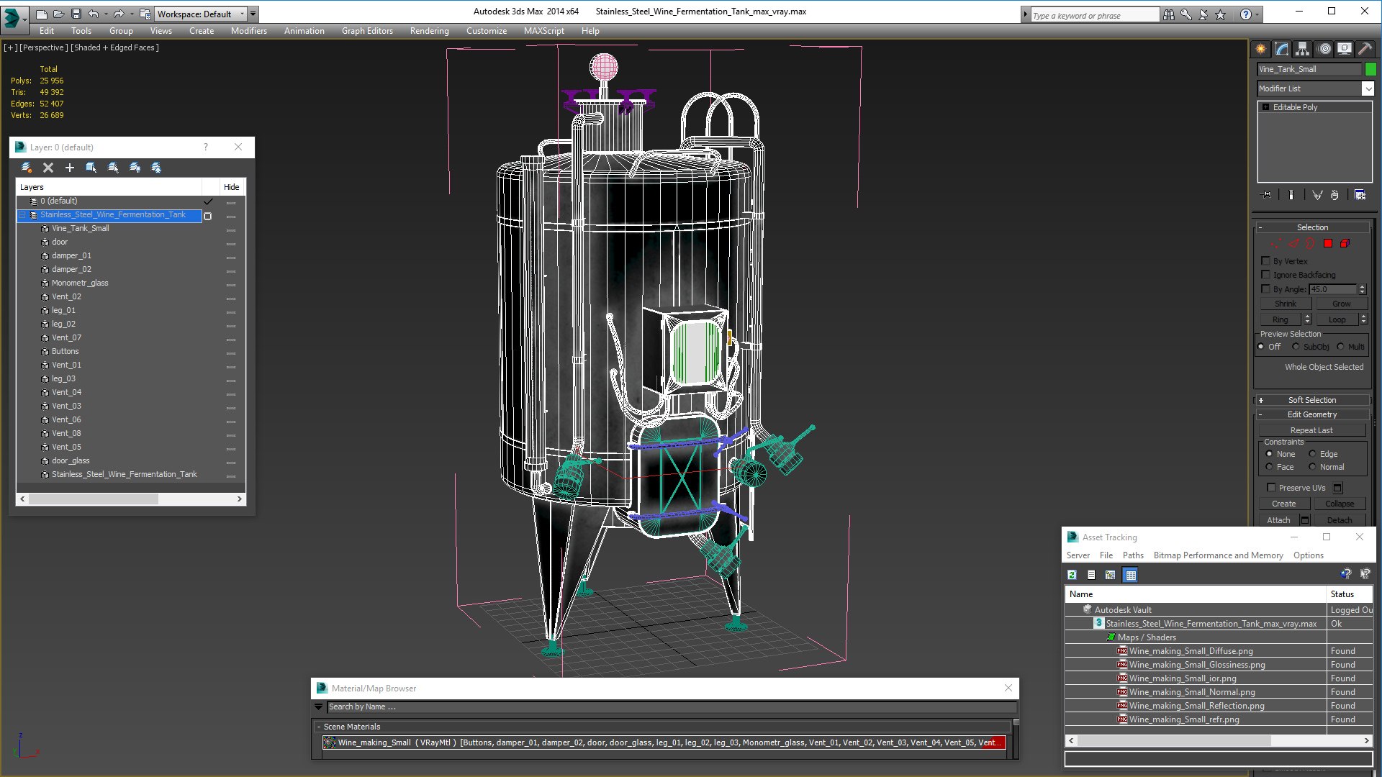Click the Redo arrow icon
The image size is (1382, 777).
(x=119, y=14)
